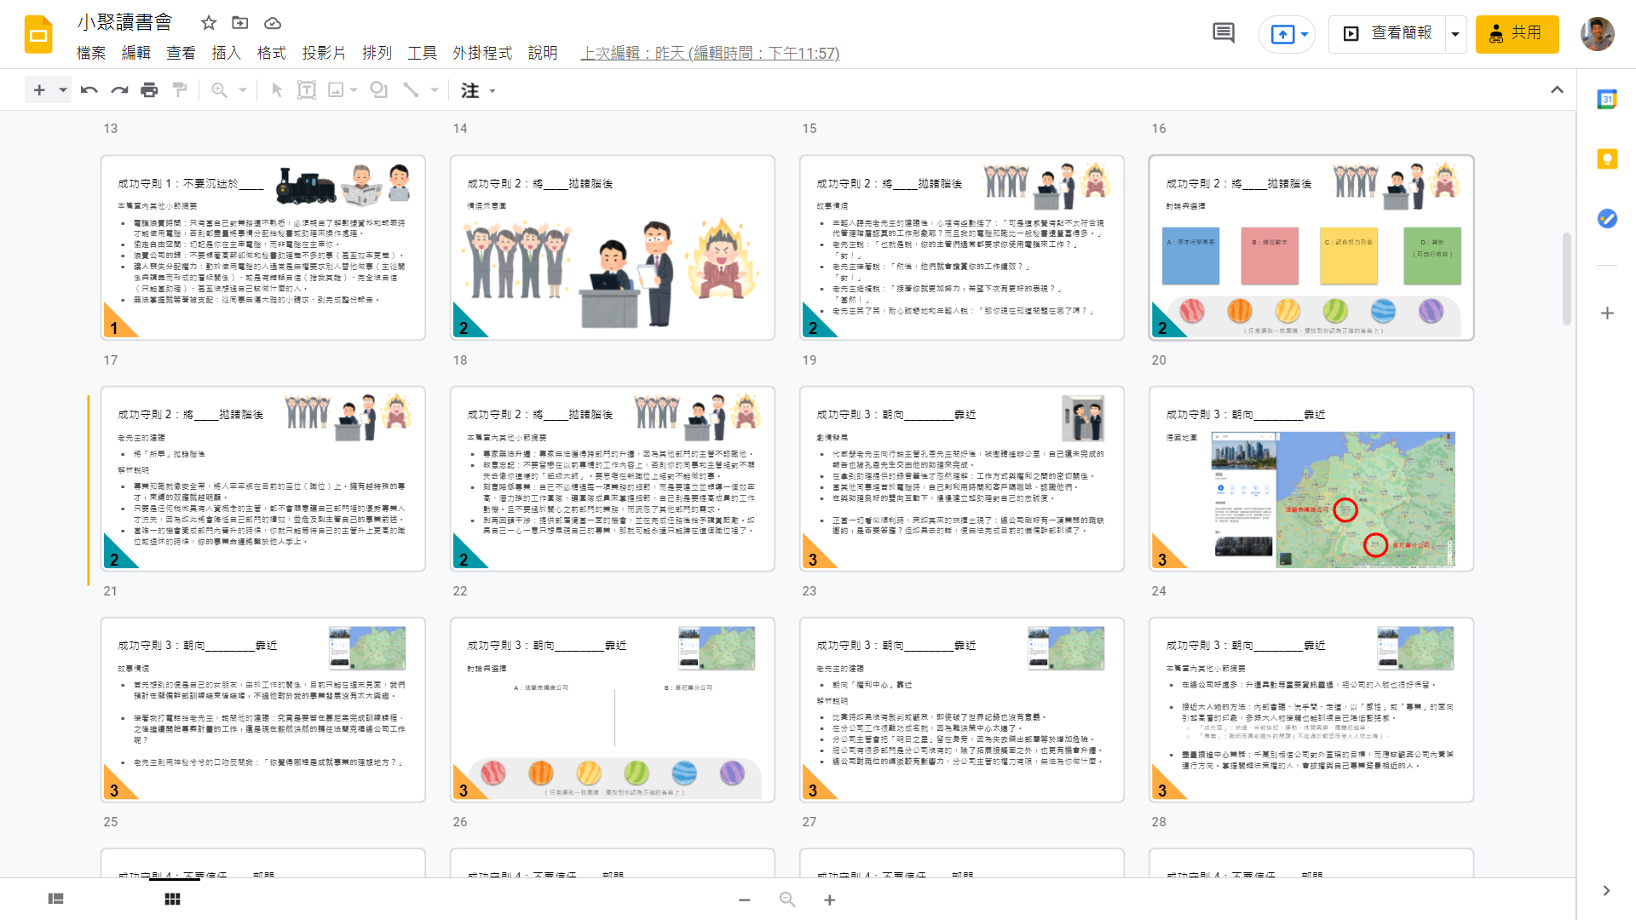The image size is (1636, 920).
Task: Star the presentation title
Action: click(209, 23)
